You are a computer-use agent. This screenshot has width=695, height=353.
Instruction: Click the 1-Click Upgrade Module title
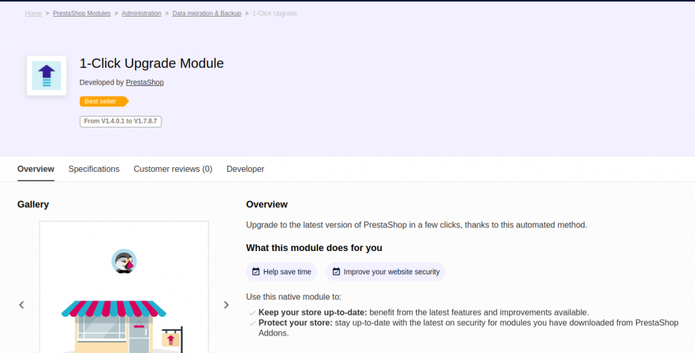click(x=152, y=63)
